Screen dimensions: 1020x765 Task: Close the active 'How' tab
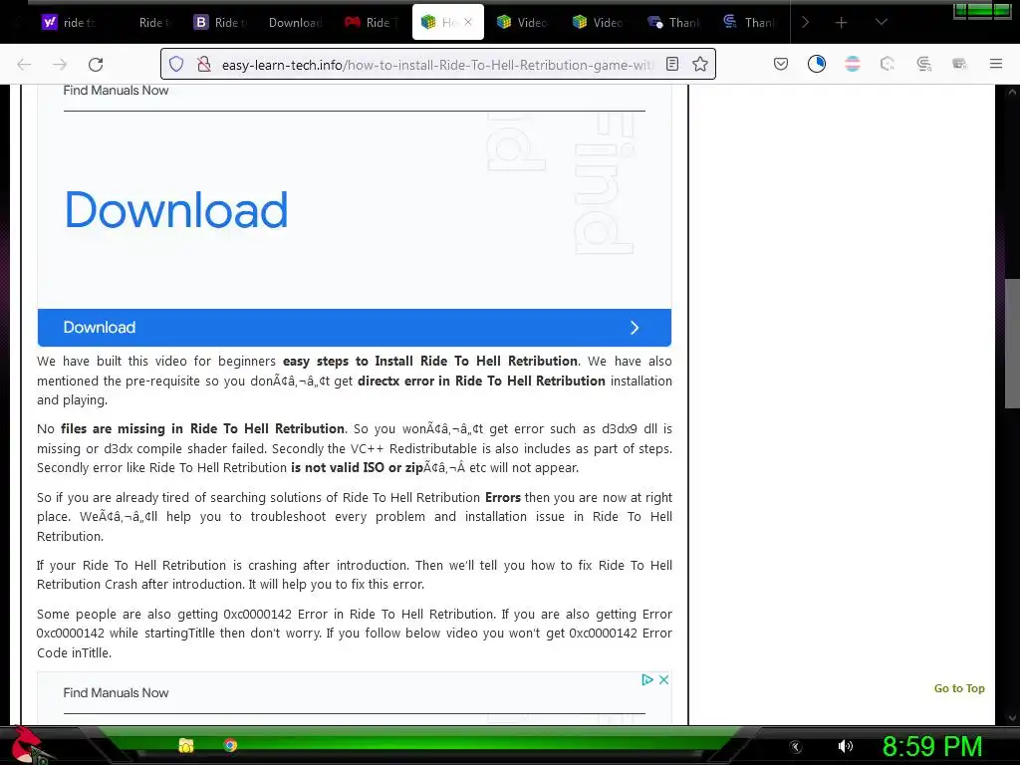[x=468, y=22]
